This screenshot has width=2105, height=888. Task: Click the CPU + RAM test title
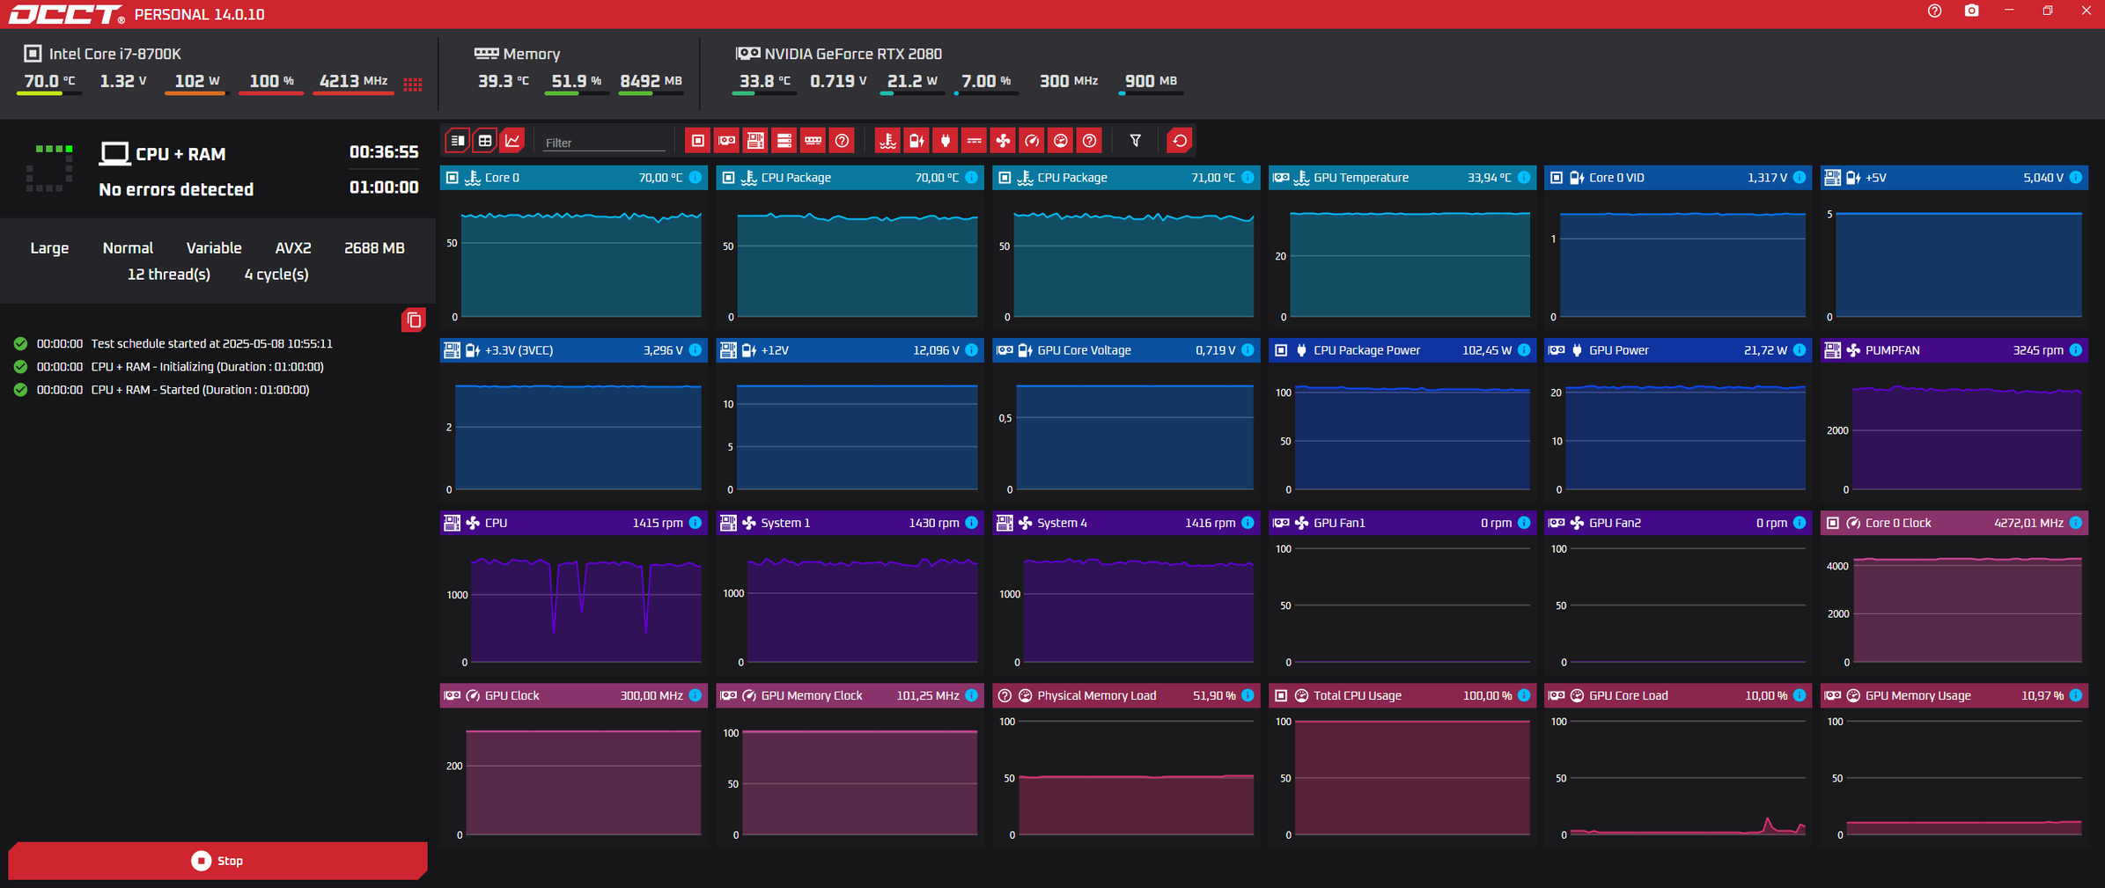(180, 154)
